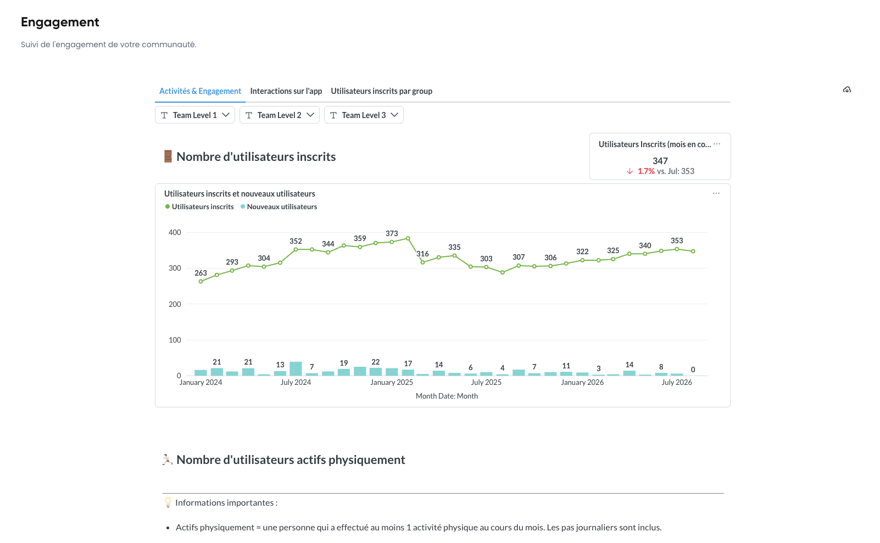Viewport: 880px width, 543px height.
Task: Click the red 1.7% change value
Action: point(646,171)
